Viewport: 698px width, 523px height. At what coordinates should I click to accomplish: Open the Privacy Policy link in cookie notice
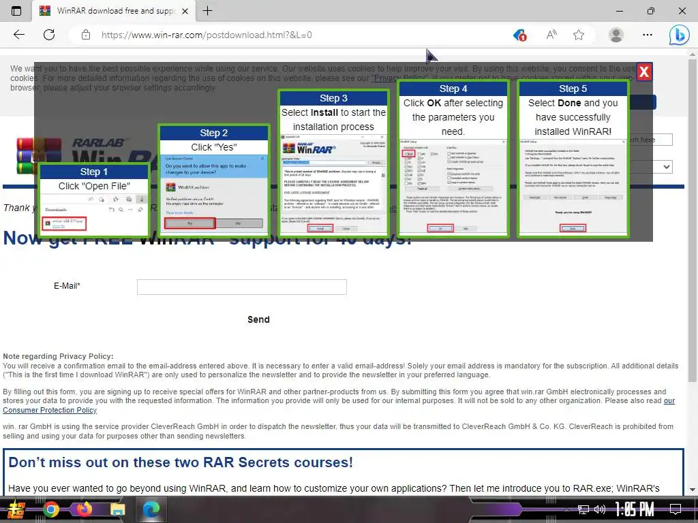tap(399, 78)
